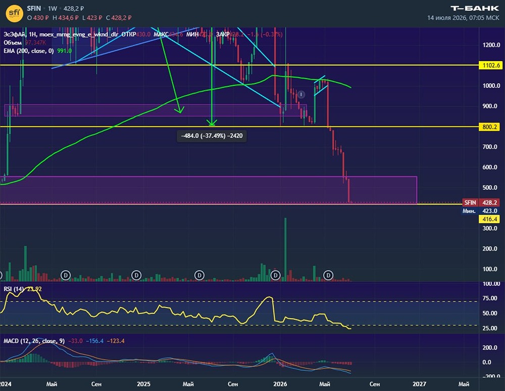This screenshot has height=391, width=505.
Task: Open the dividend marker before 2026
Action: pyautogui.click(x=275, y=275)
